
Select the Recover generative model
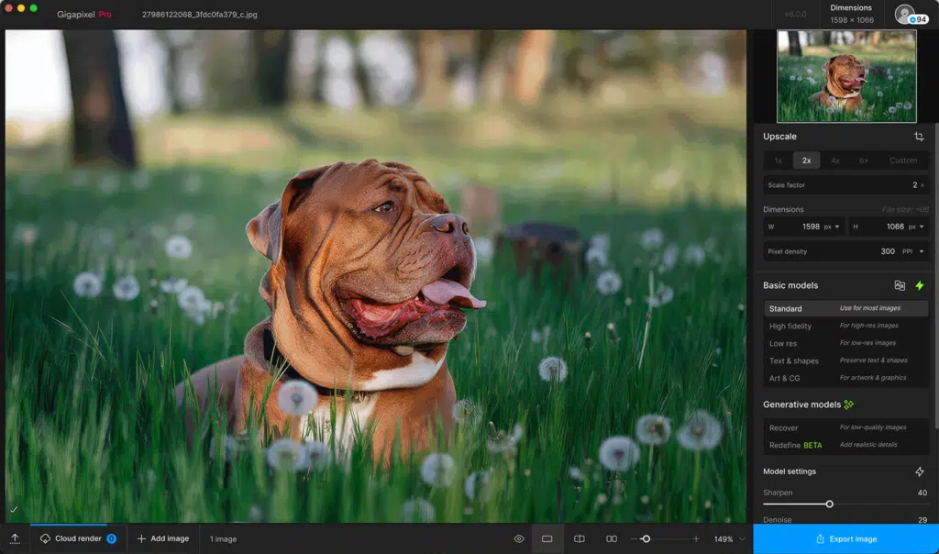tap(784, 427)
